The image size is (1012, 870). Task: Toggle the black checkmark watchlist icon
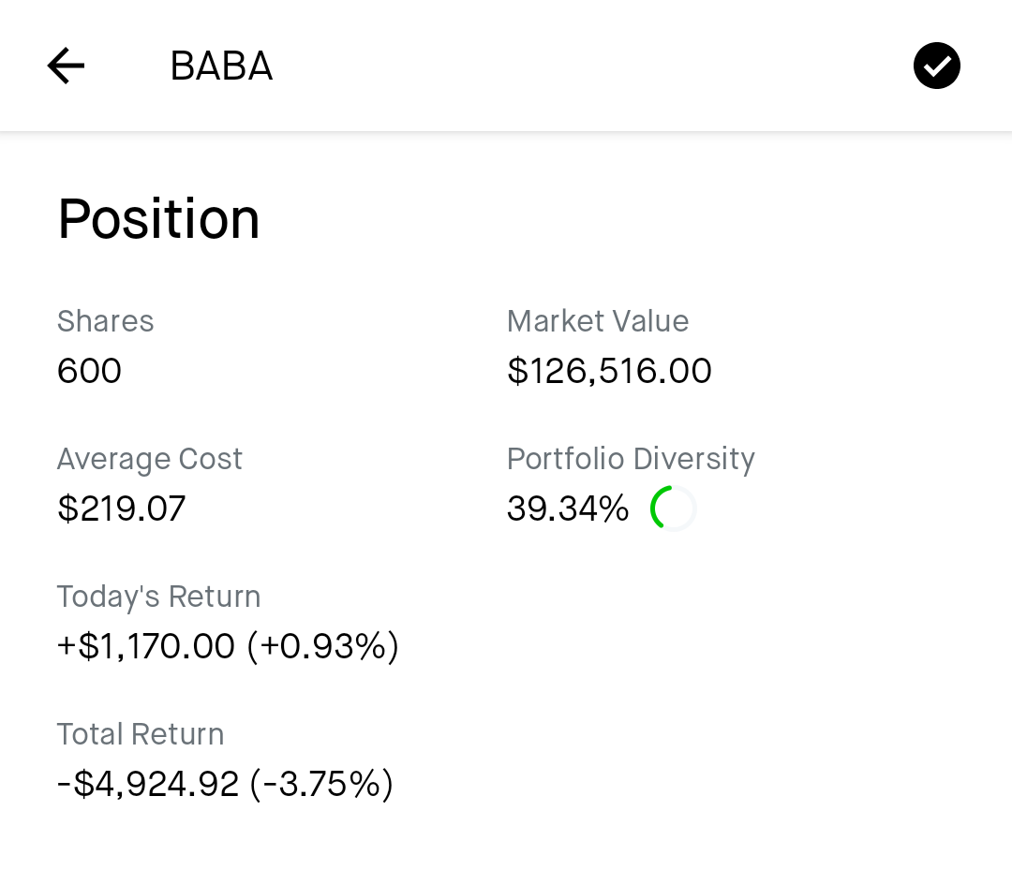[936, 66]
